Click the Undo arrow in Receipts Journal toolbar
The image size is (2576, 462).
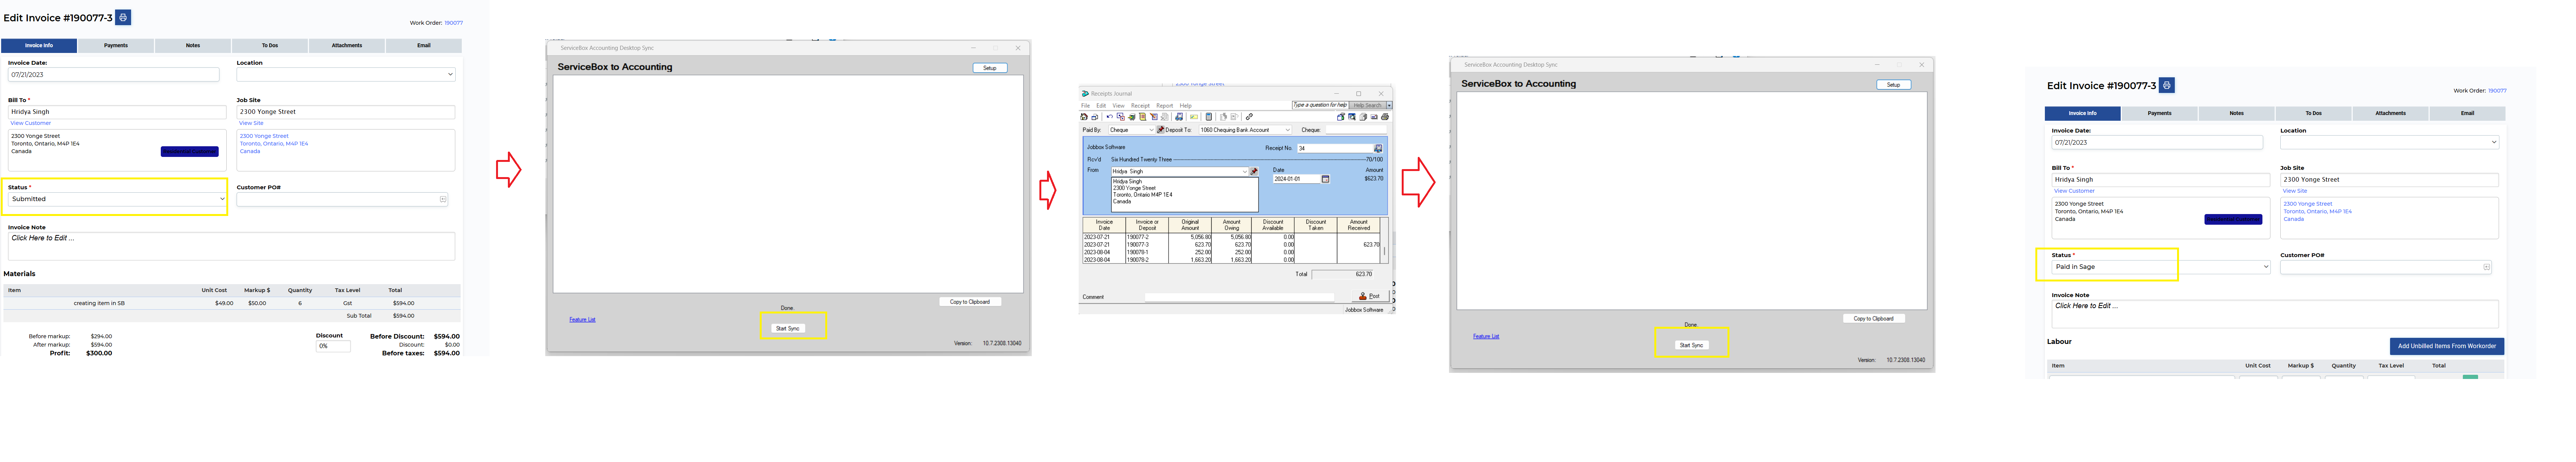coord(1110,117)
